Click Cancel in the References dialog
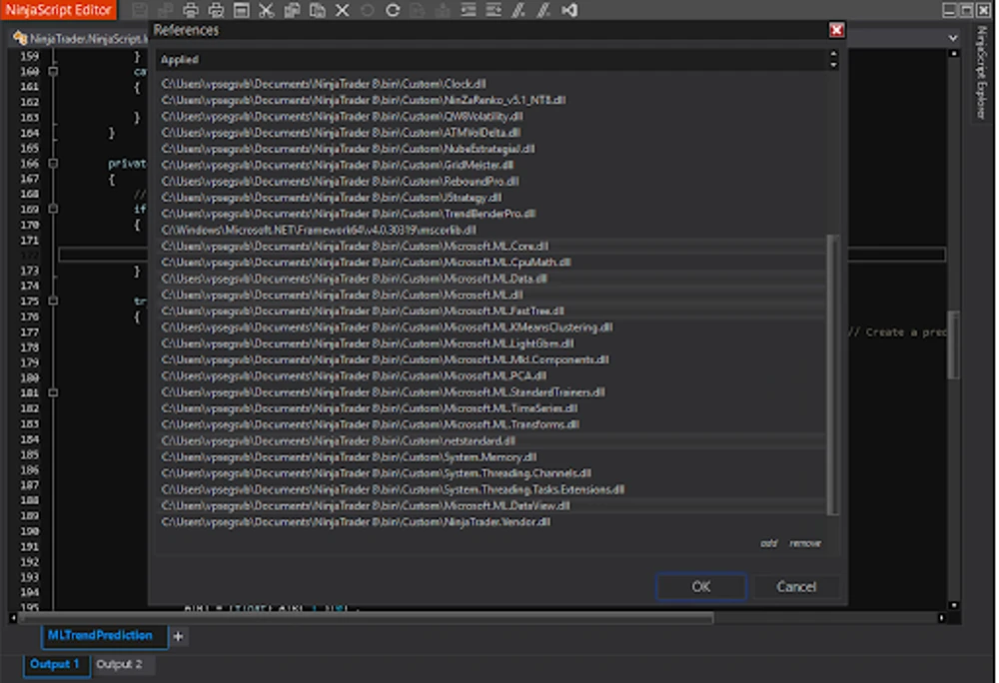Screen dimensions: 999x683 pyautogui.click(x=796, y=586)
